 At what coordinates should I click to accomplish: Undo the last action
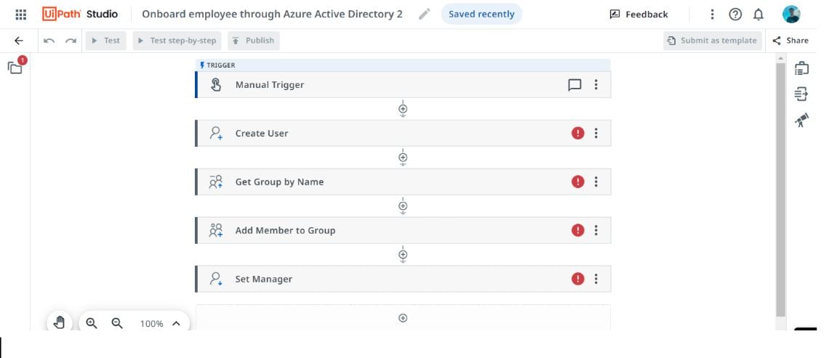[49, 41]
